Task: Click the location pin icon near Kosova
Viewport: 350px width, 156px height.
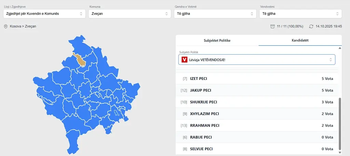Action: (x=5, y=26)
